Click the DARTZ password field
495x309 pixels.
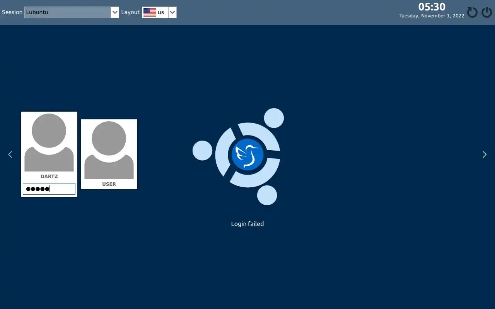(x=49, y=189)
